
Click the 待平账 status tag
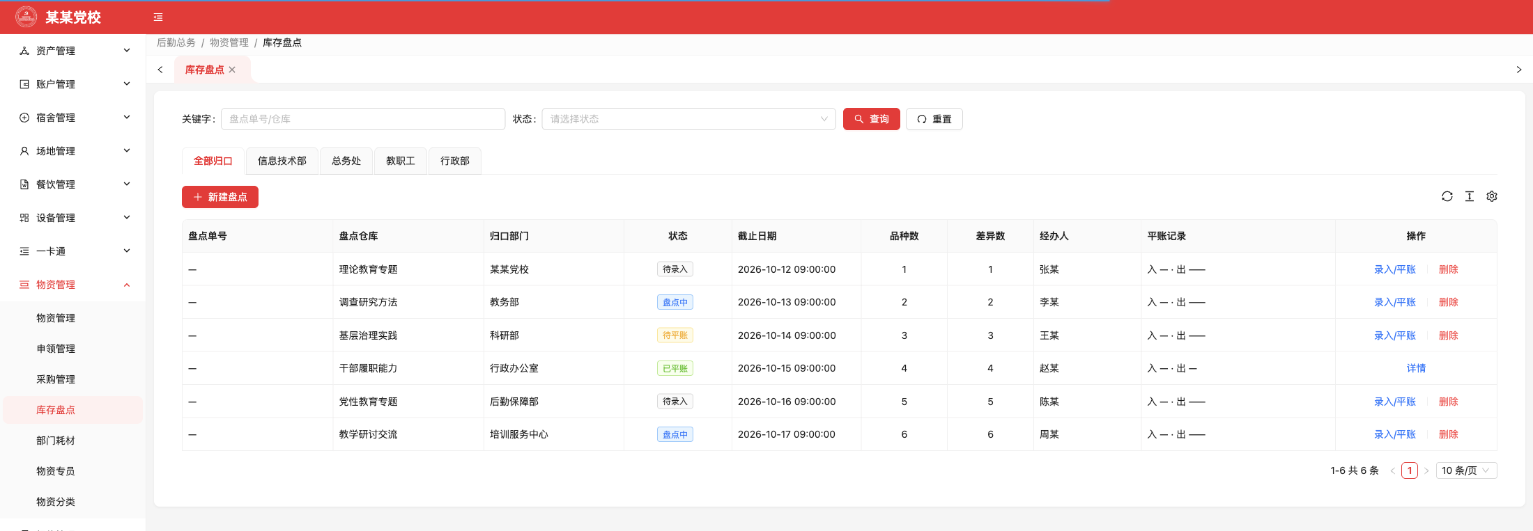click(675, 335)
